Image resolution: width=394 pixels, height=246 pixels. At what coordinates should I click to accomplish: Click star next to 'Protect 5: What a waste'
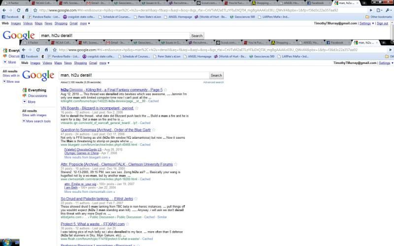[x=127, y=224]
